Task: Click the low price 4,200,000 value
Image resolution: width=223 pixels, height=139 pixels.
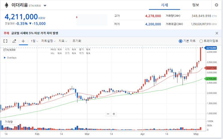Action: [x=153, y=24]
